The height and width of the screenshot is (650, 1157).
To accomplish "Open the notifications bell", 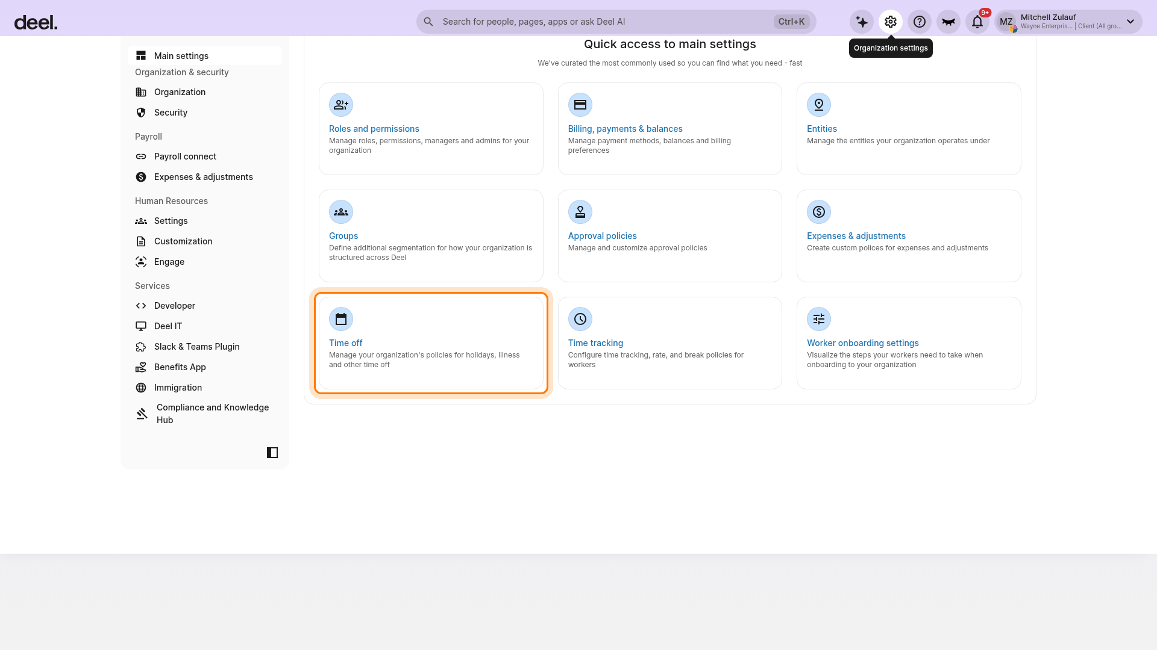I will click(x=977, y=22).
